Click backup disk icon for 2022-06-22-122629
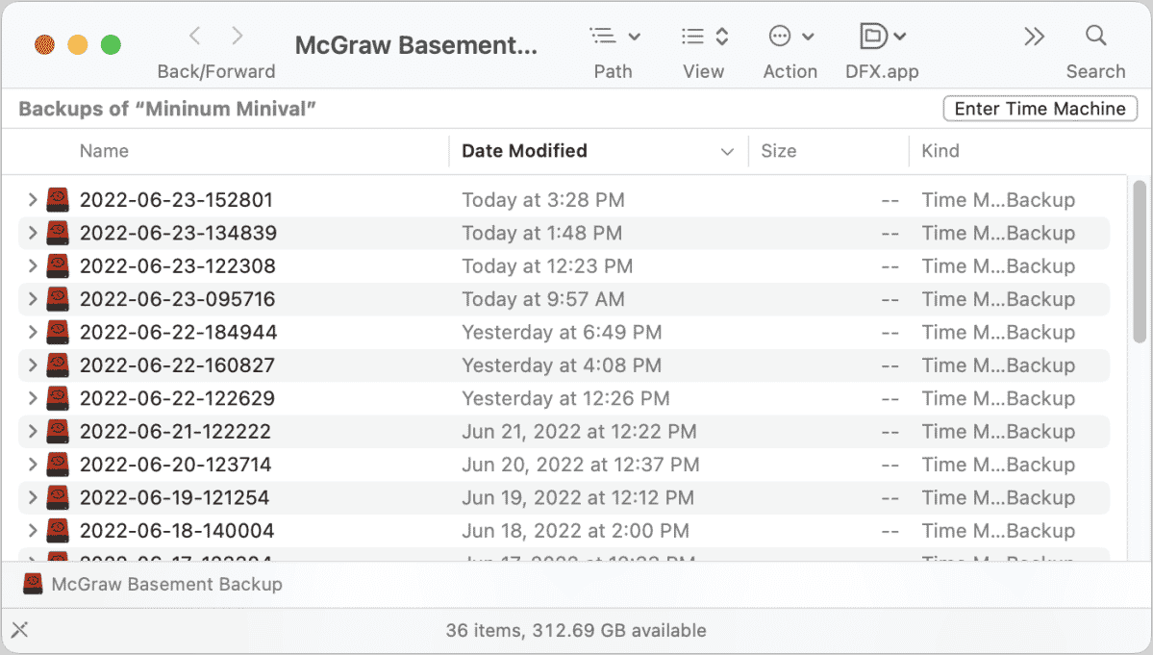The height and width of the screenshot is (655, 1153). coord(58,397)
